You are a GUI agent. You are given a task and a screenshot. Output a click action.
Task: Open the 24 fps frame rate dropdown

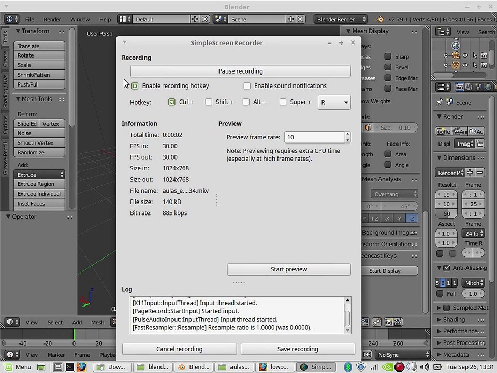pyautogui.click(x=473, y=234)
